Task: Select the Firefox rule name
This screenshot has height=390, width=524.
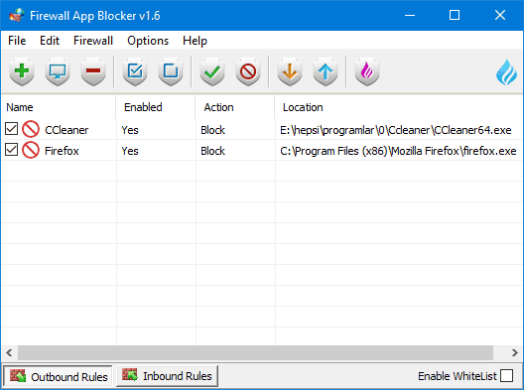Action: click(x=62, y=151)
